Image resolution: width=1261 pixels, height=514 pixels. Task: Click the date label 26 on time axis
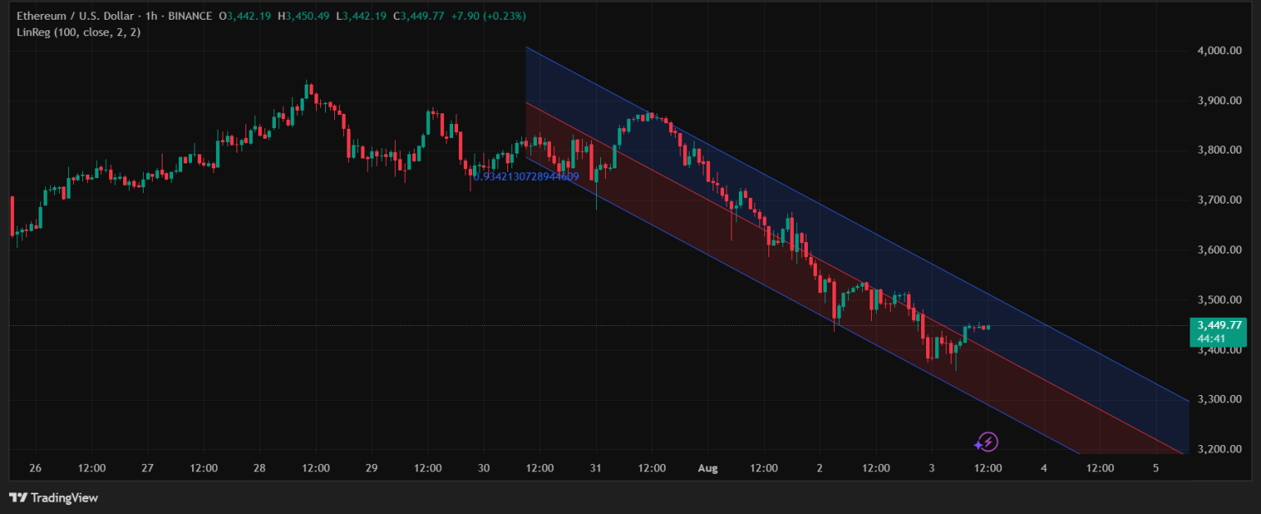pos(35,469)
